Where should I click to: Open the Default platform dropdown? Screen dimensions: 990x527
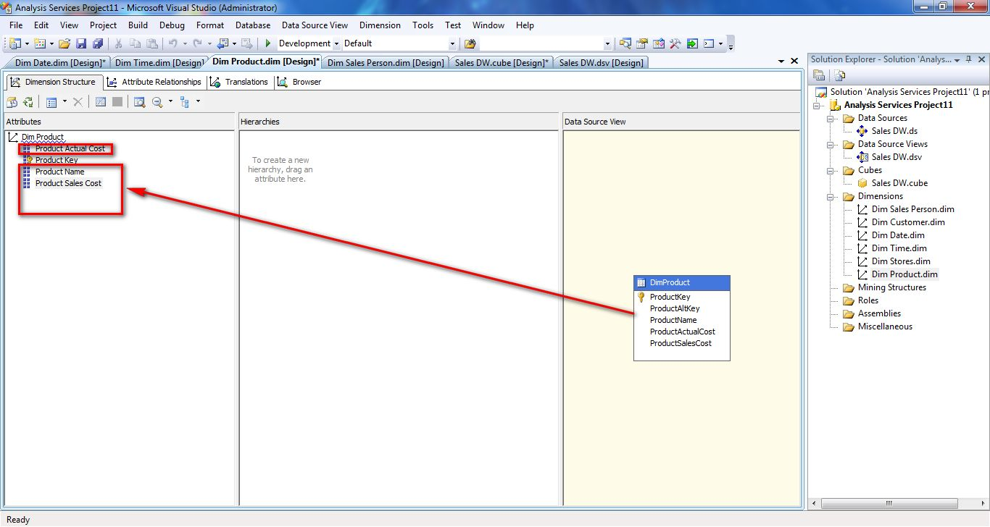click(452, 43)
